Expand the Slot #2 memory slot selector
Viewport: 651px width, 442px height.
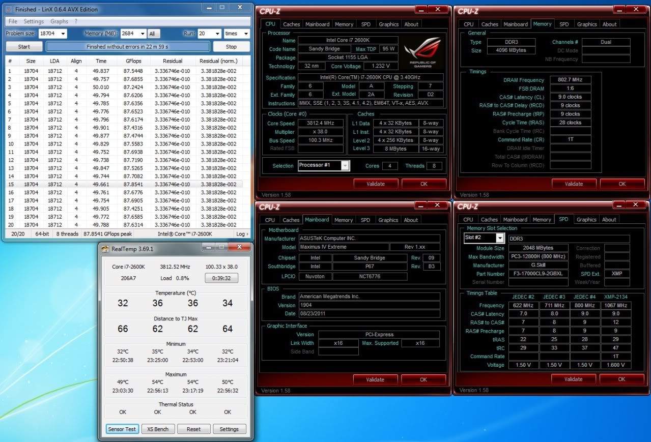(x=499, y=238)
